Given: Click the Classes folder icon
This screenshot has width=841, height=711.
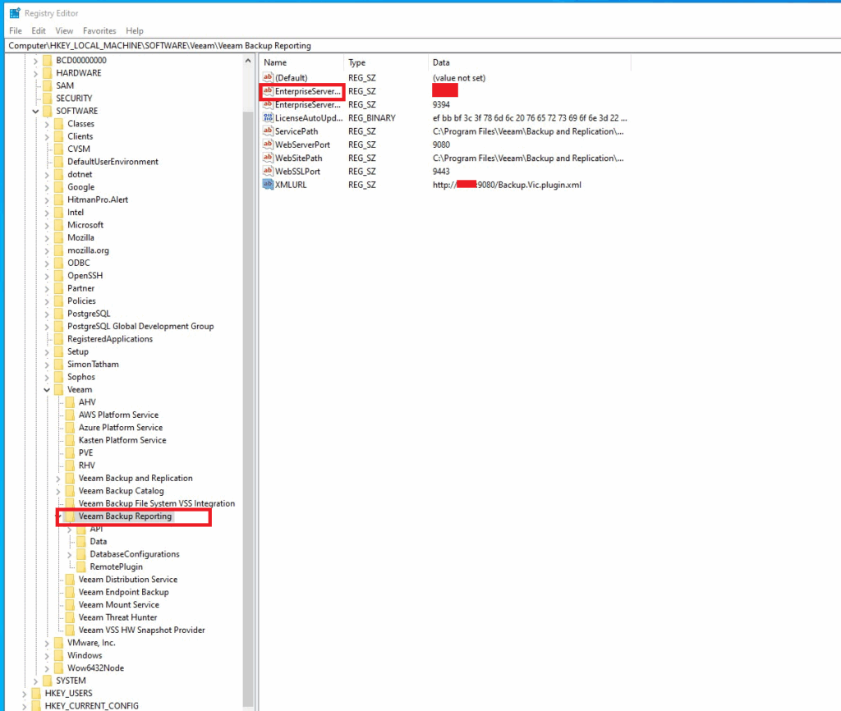Looking at the screenshot, I should pyautogui.click(x=58, y=123).
